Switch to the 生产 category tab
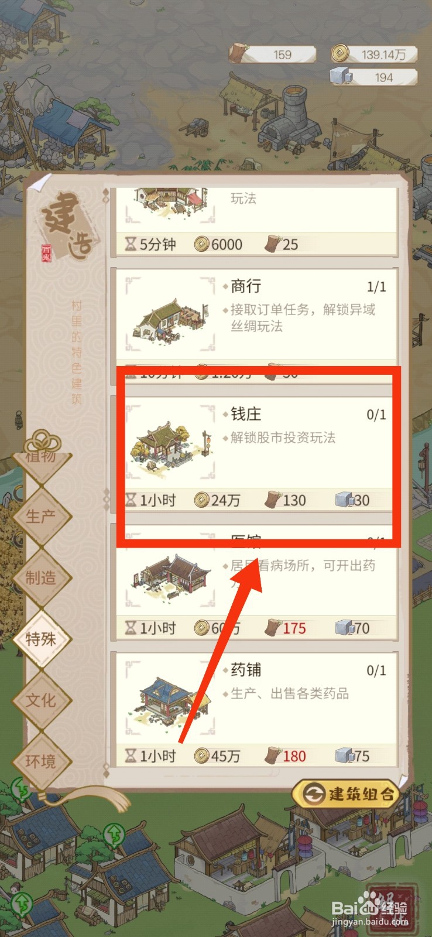This screenshot has width=432, height=937. point(40,517)
